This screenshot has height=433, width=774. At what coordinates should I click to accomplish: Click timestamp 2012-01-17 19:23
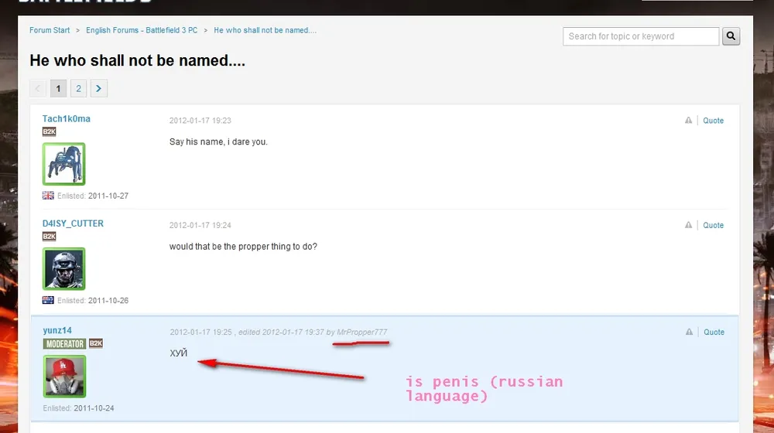coord(200,121)
